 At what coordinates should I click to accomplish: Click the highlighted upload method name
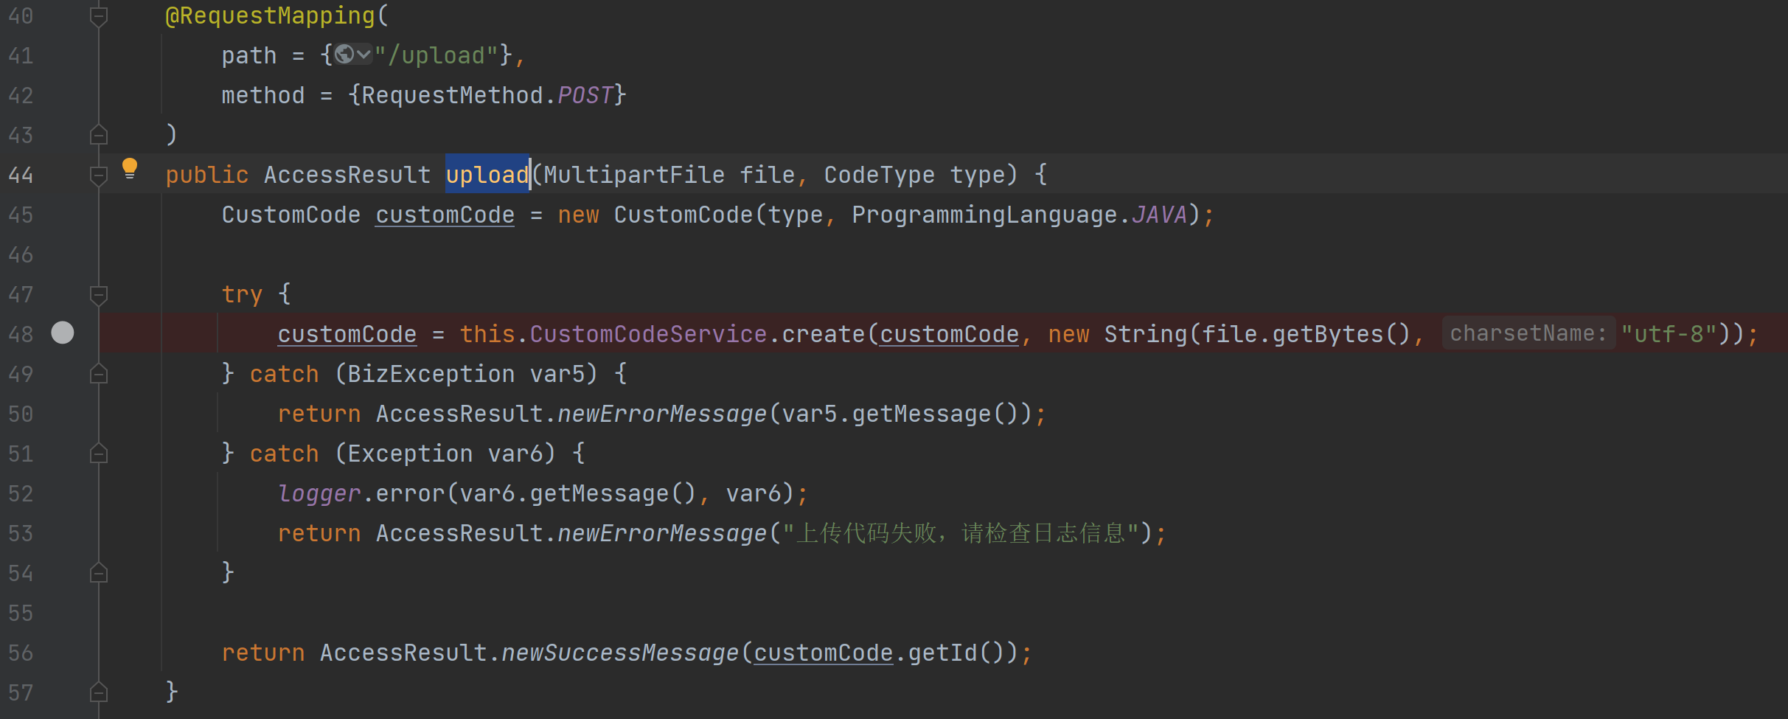click(x=487, y=175)
